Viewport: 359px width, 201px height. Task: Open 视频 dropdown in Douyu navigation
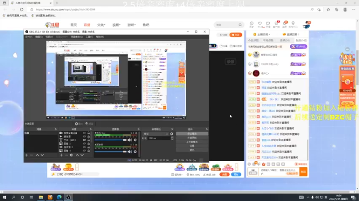click(116, 25)
